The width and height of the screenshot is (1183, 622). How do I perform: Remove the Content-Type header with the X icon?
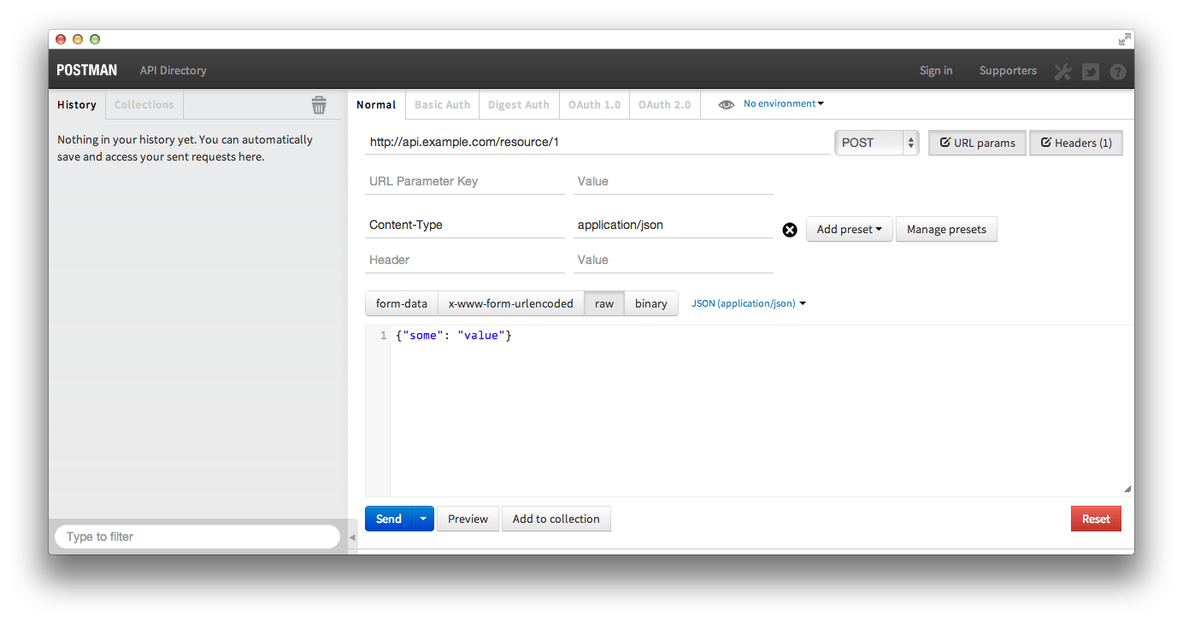pyautogui.click(x=789, y=229)
